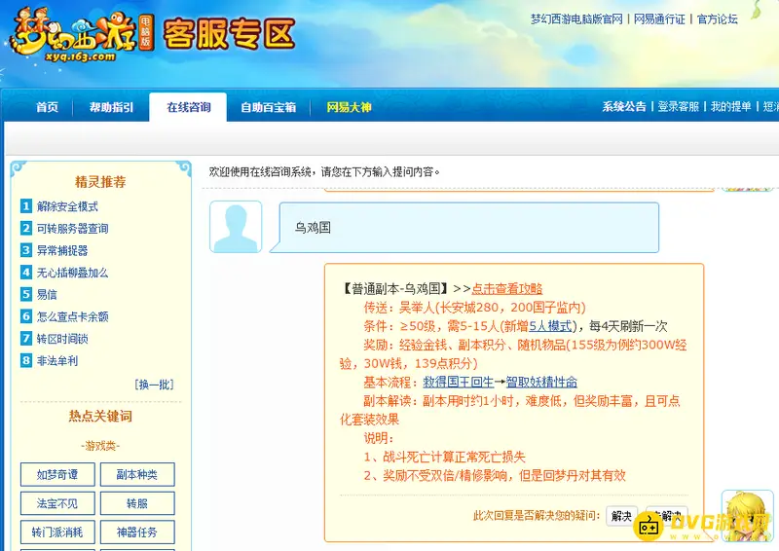
Task: Open the 登录客服 link
Action: [x=678, y=106]
